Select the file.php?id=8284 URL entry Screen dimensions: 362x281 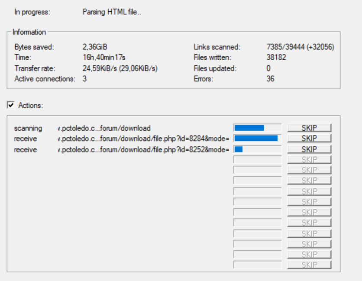pos(143,139)
